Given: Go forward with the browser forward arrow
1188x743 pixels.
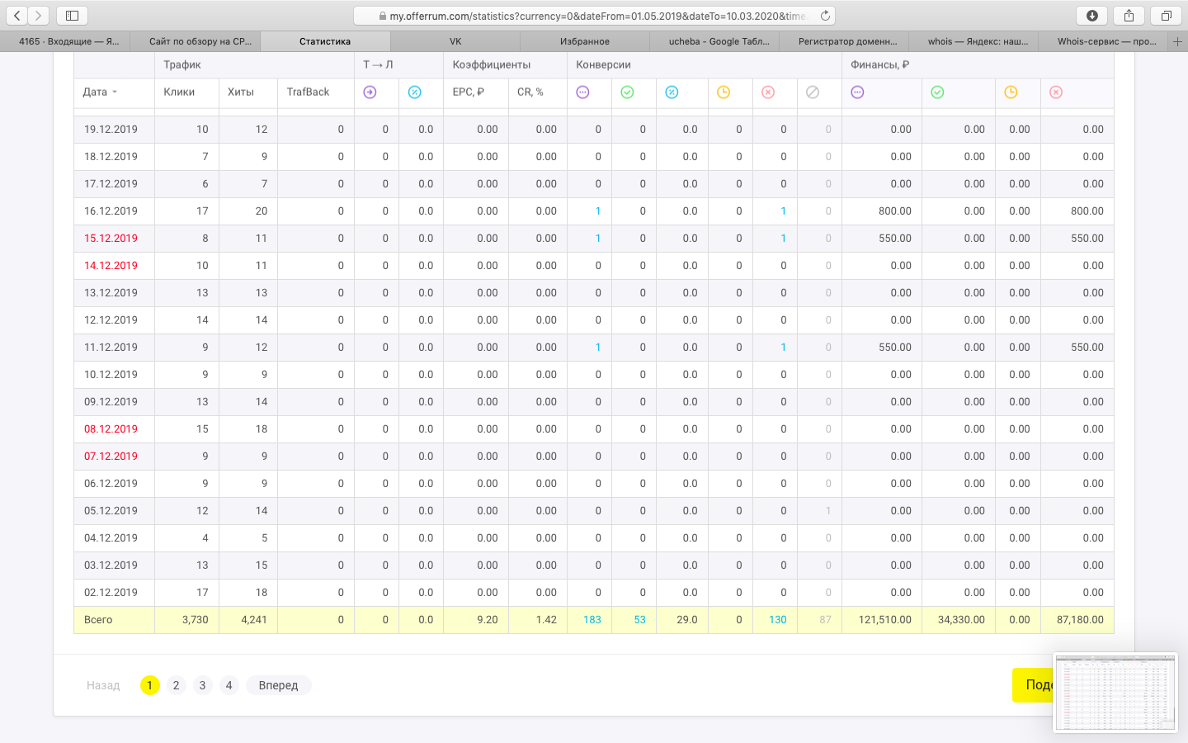Looking at the screenshot, I should [x=38, y=16].
